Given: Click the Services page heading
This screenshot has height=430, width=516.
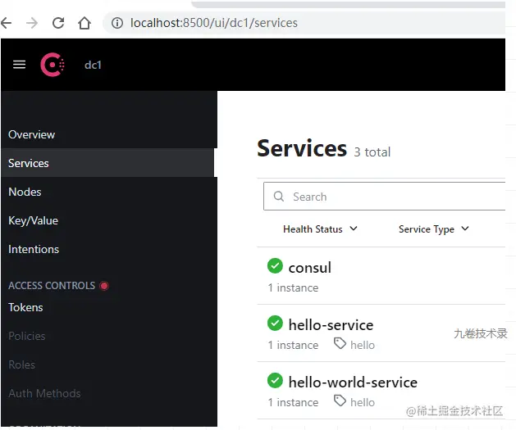Looking at the screenshot, I should pyautogui.click(x=302, y=148).
